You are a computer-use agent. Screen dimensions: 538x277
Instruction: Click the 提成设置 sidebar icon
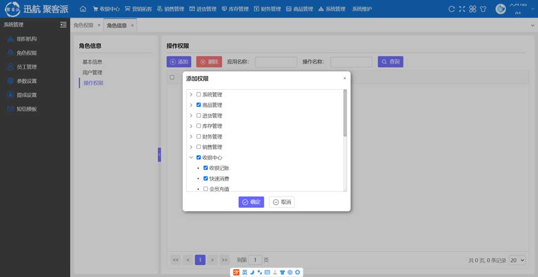(11, 95)
